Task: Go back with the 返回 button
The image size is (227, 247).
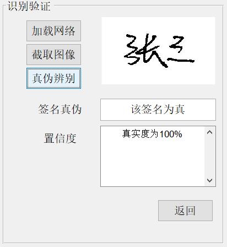Action: point(185,211)
